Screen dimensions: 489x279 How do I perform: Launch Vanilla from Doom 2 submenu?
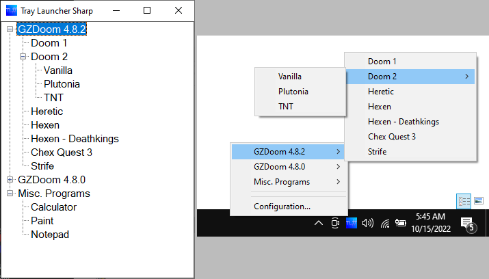(300, 77)
